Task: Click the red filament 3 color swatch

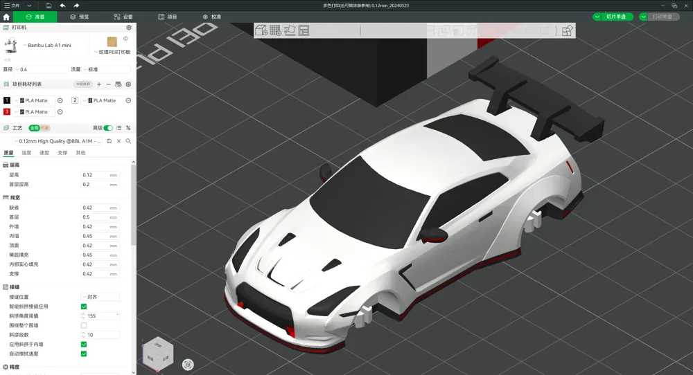Action: click(7, 112)
